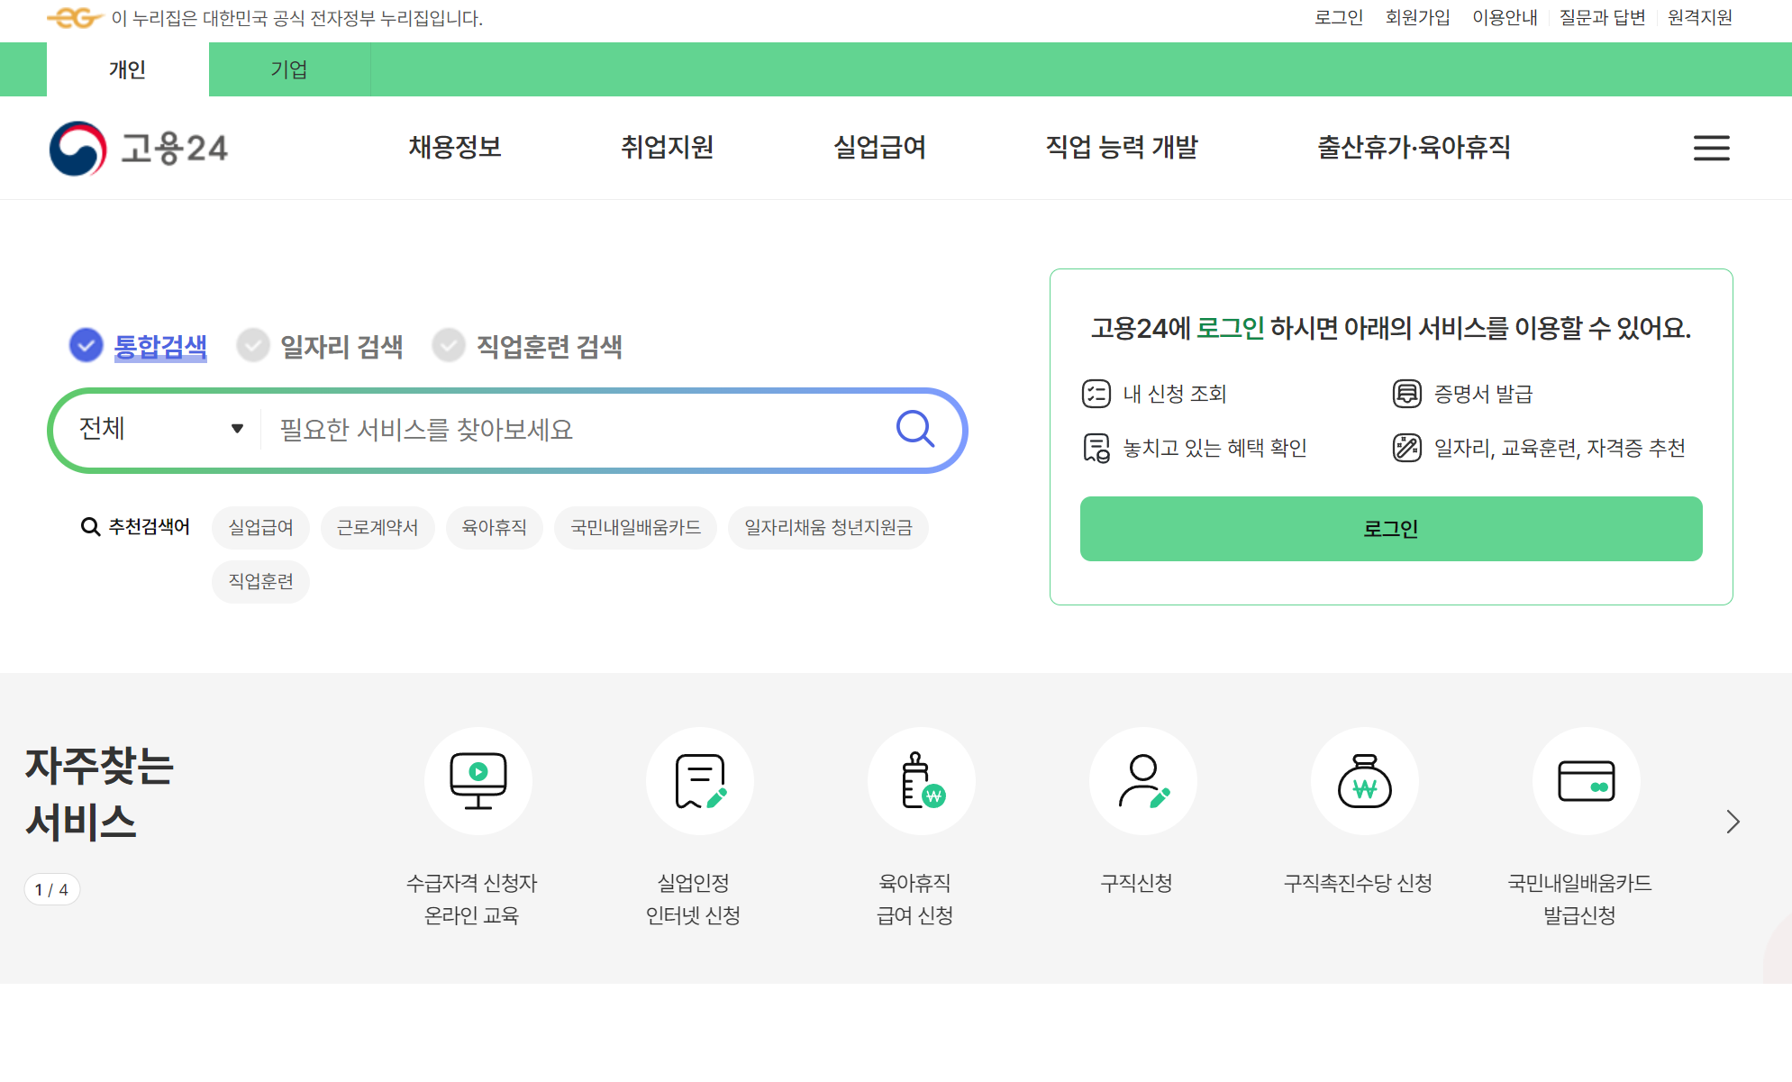Click the magnifying glass search icon

tap(914, 429)
